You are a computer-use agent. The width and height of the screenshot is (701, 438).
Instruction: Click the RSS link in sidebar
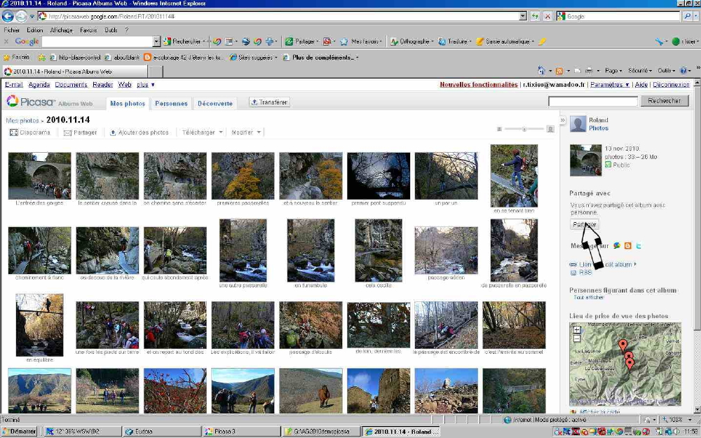585,272
